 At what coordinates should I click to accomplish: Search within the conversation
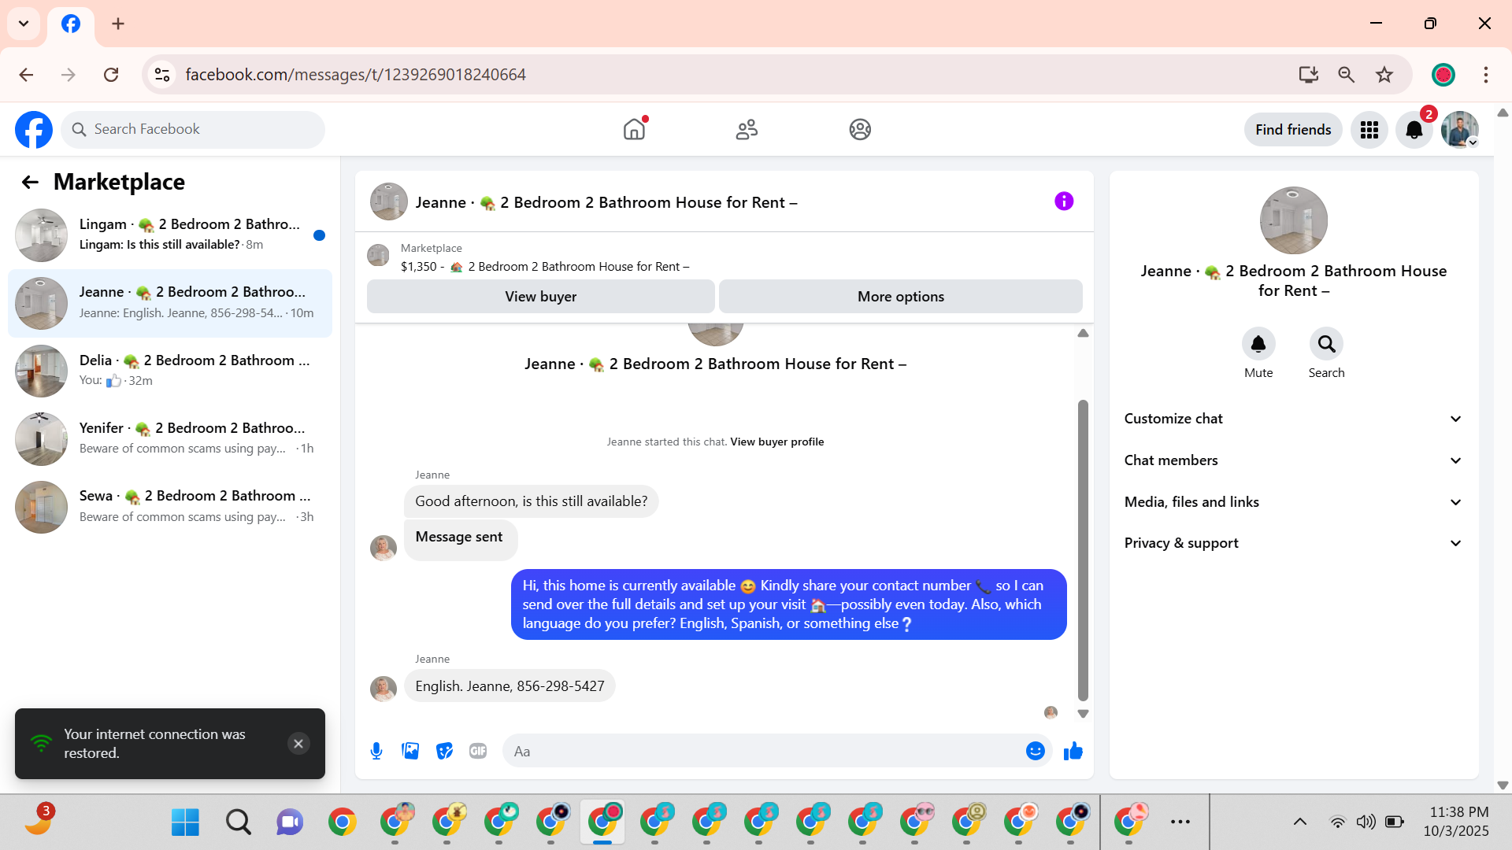point(1326,344)
